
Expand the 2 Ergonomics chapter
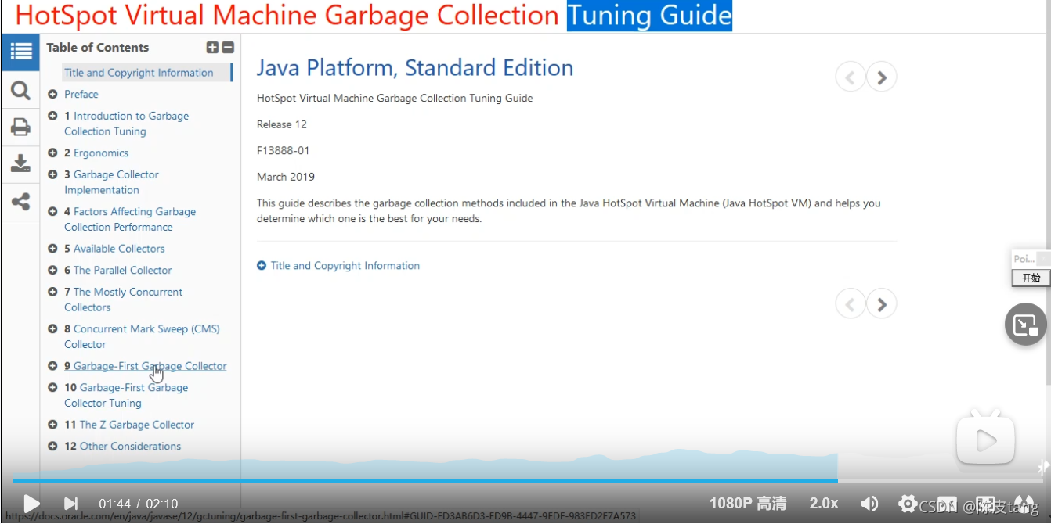52,153
